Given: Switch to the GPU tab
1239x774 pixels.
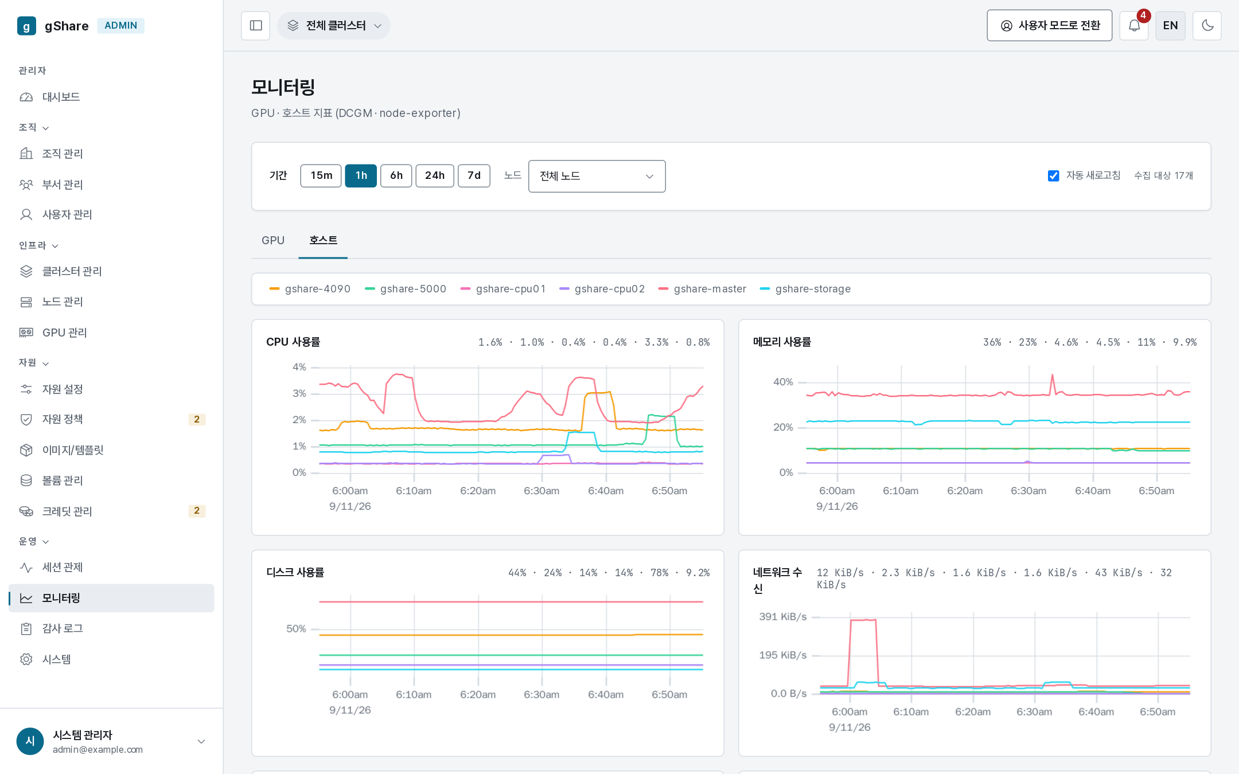Looking at the screenshot, I should (273, 240).
